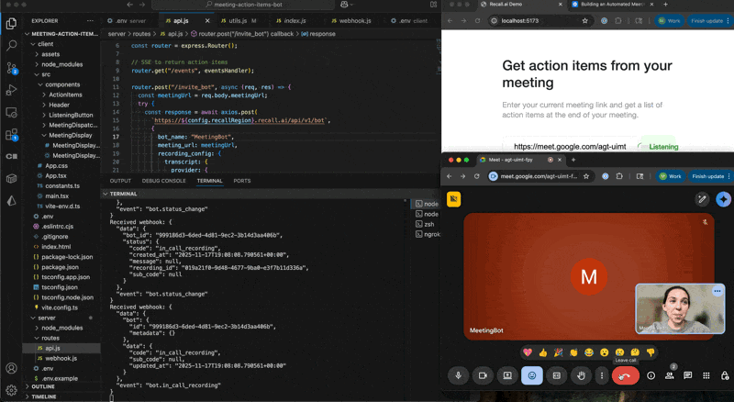Send the heart reaction in Meet
Viewport: 734px width, 402px height.
click(x=528, y=352)
